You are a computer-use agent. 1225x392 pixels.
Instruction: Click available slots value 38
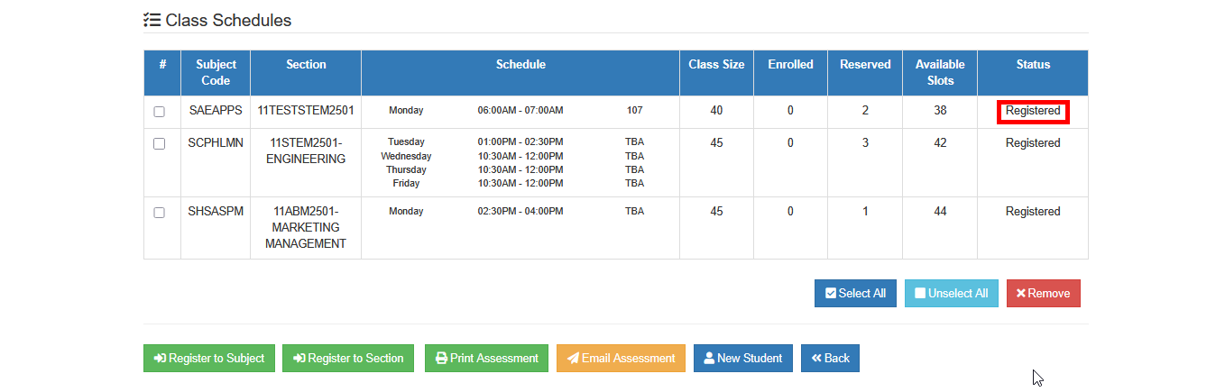click(x=940, y=111)
